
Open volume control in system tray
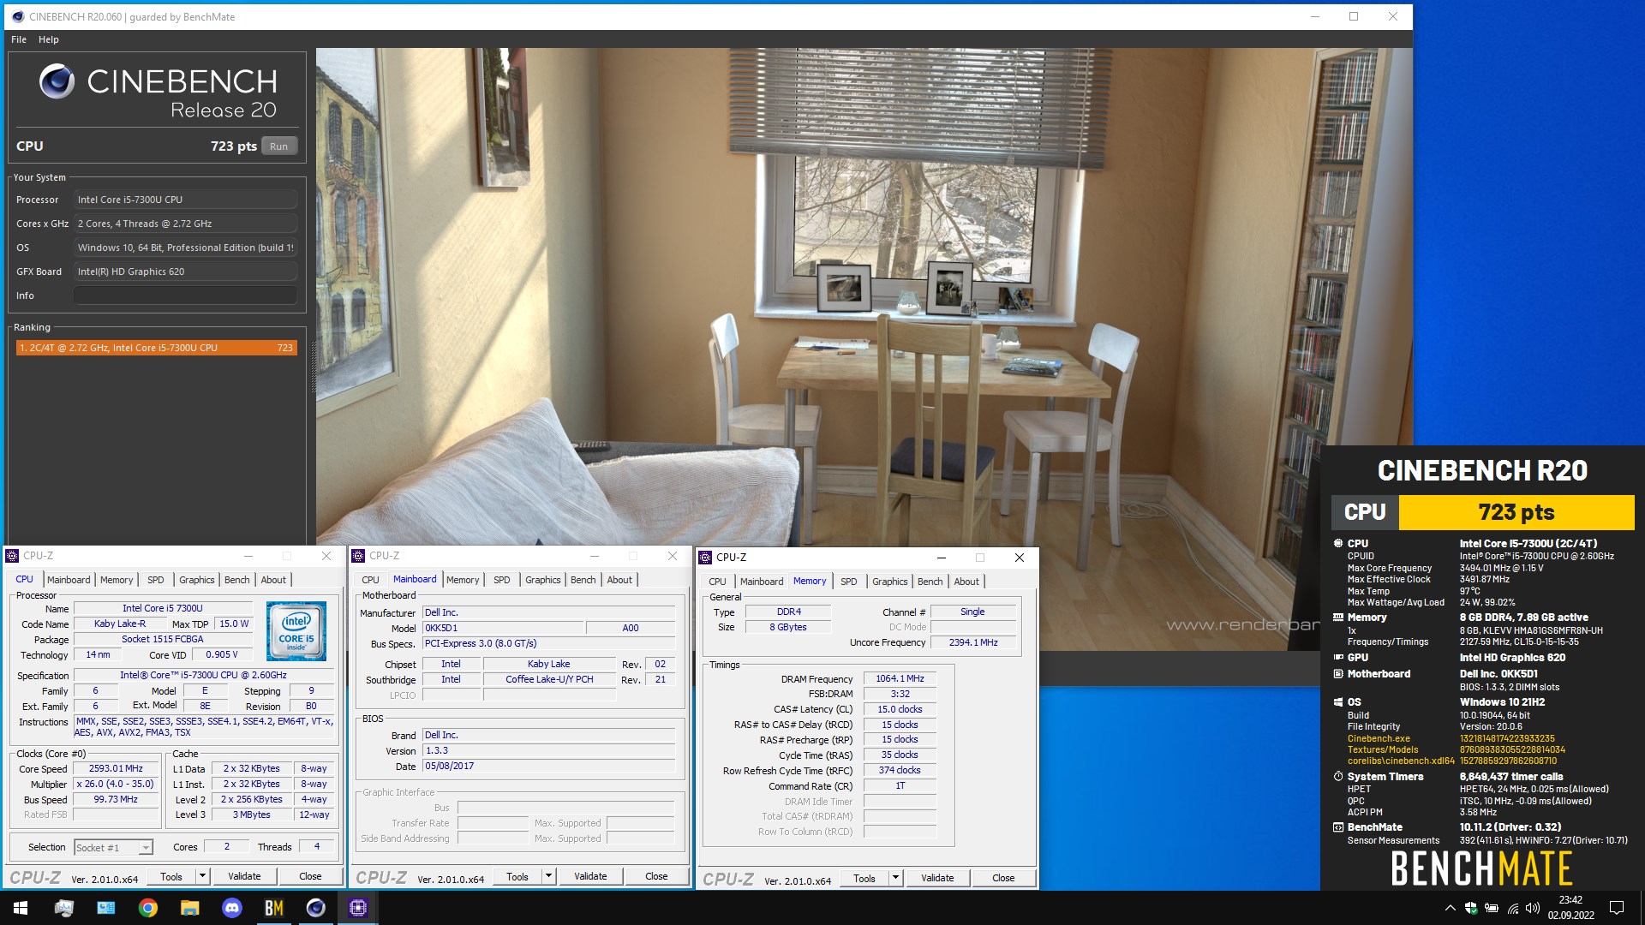click(1533, 908)
